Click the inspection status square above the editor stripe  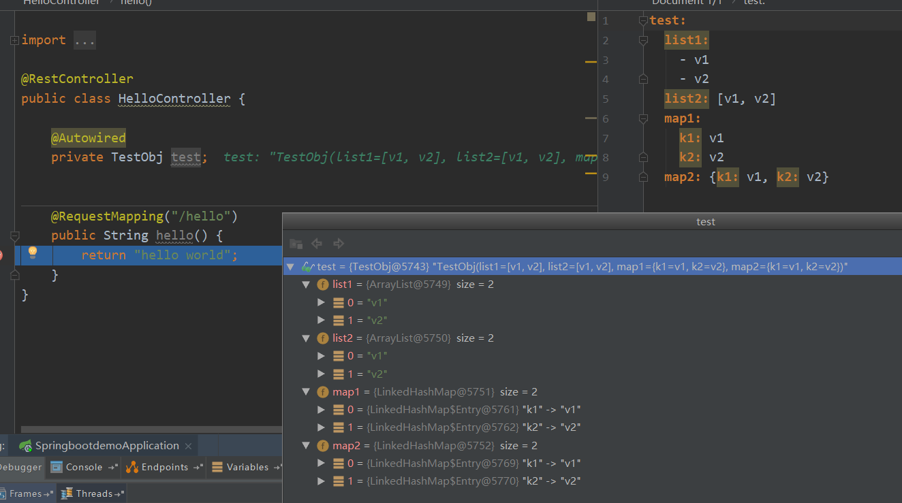click(591, 17)
